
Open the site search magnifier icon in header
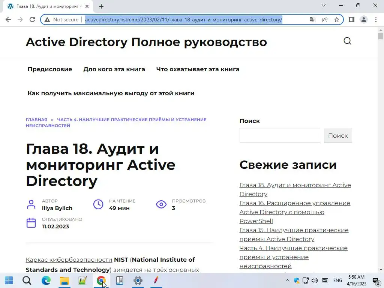pos(347,41)
